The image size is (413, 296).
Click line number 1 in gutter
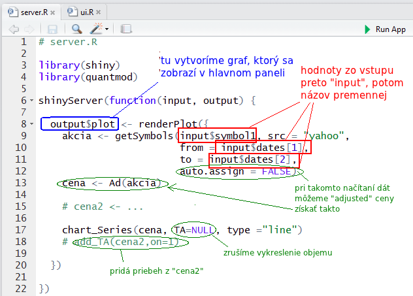tap(24, 42)
